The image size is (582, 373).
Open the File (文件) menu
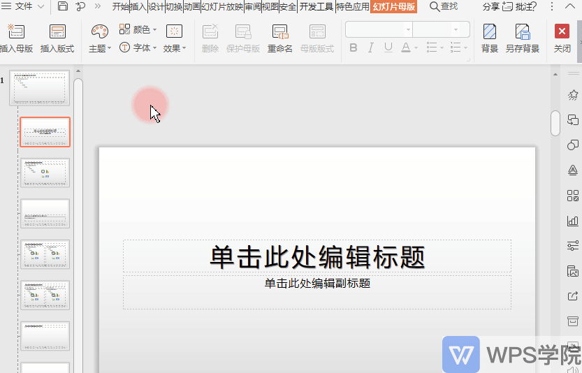pos(24,6)
